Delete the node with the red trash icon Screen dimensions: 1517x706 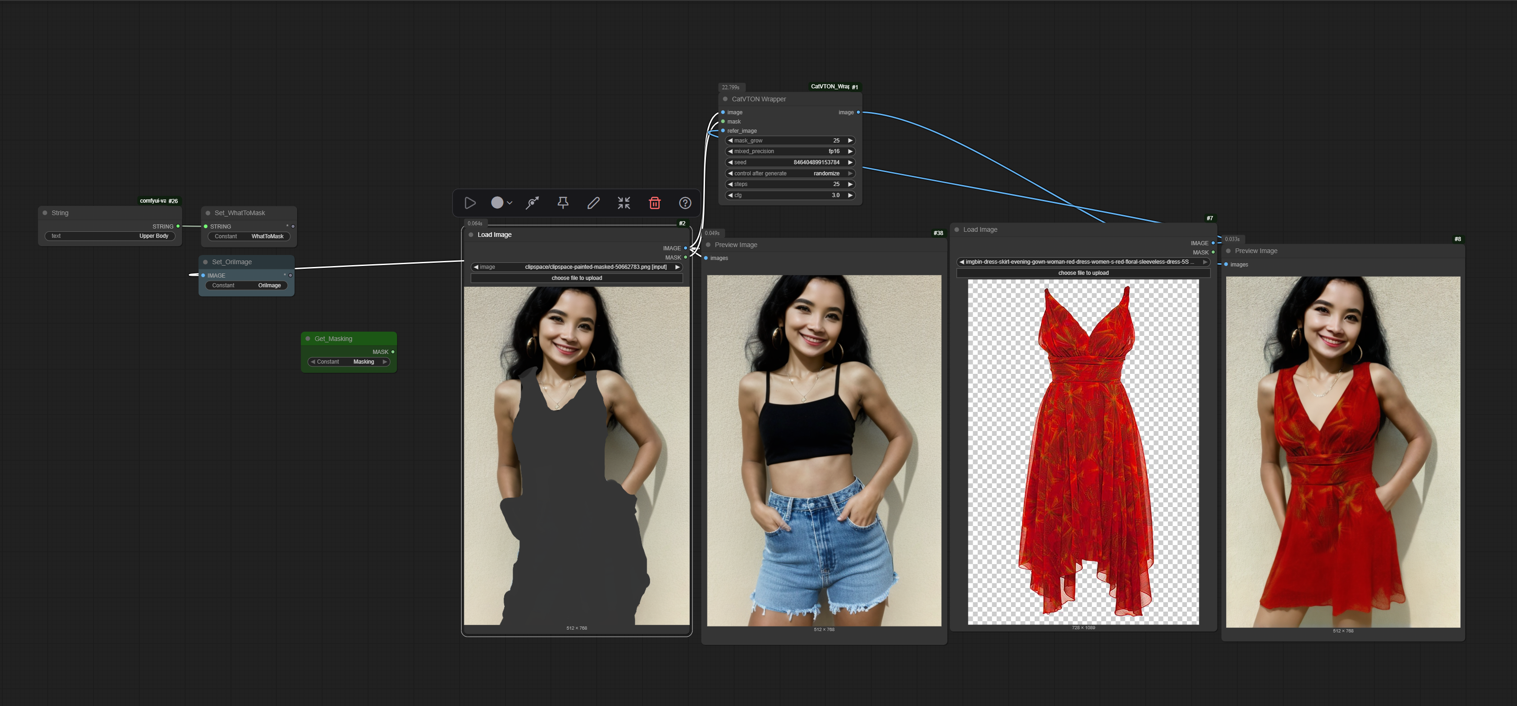click(x=654, y=203)
